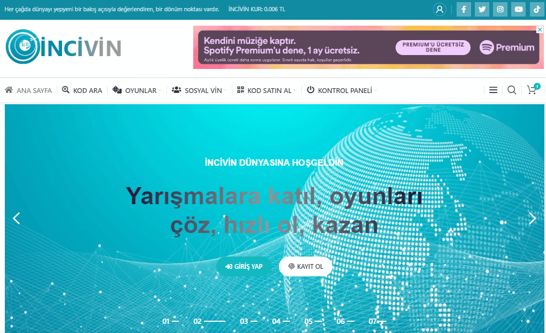Expand the OYUNLAR dropdown chevron

pyautogui.click(x=160, y=90)
